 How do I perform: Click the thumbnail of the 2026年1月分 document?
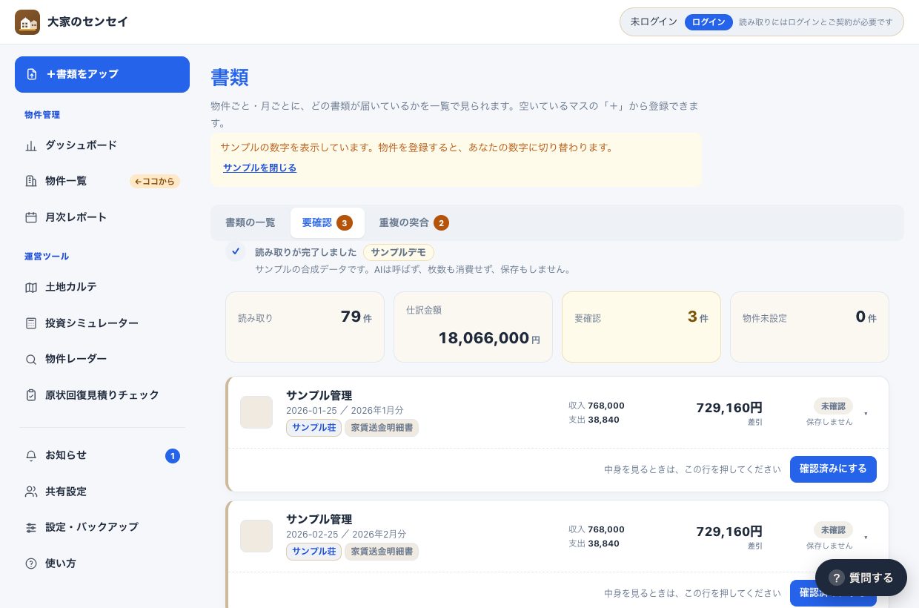(256, 412)
